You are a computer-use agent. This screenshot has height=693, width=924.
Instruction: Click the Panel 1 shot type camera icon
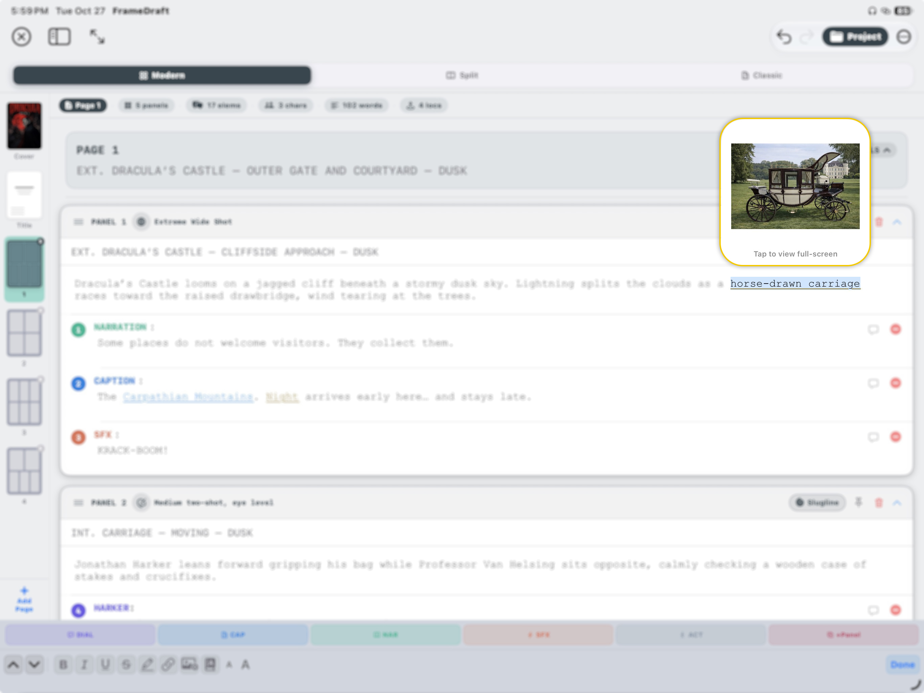tap(141, 222)
